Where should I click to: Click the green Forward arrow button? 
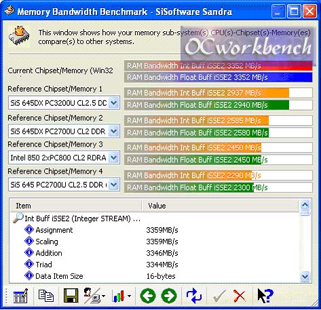pos(169,296)
